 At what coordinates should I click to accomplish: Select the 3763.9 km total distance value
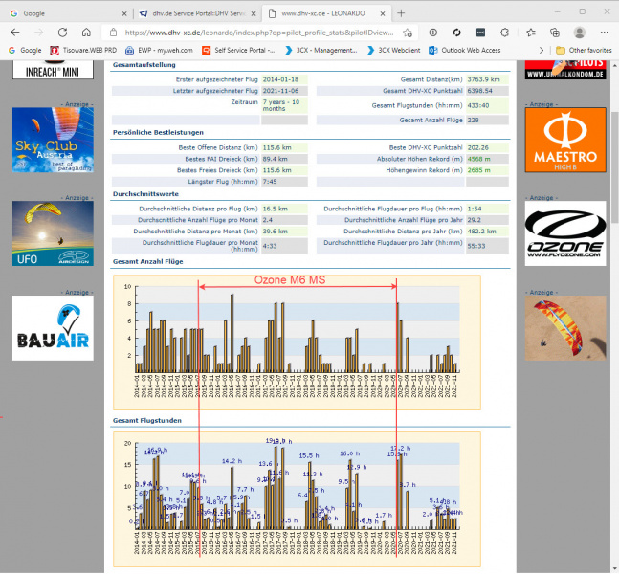point(483,79)
